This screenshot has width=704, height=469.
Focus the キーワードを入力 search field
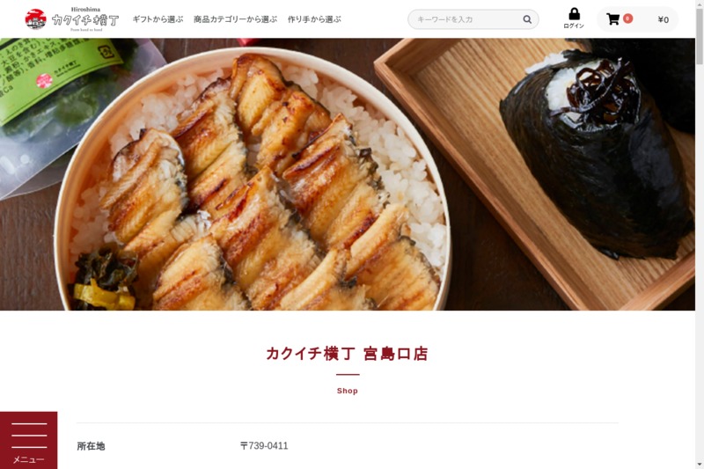click(x=467, y=19)
